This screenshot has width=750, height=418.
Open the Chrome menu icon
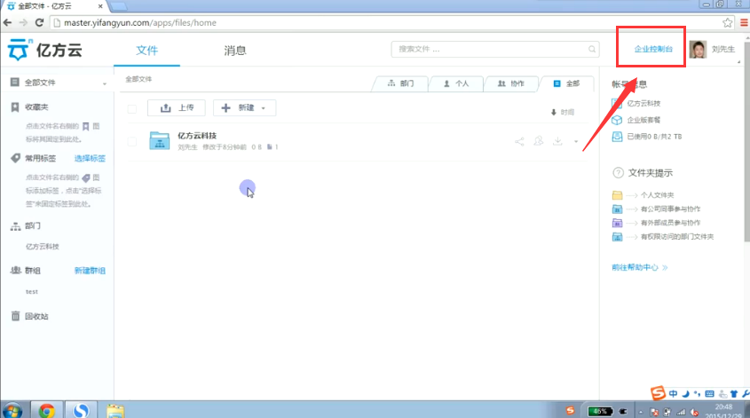point(745,22)
